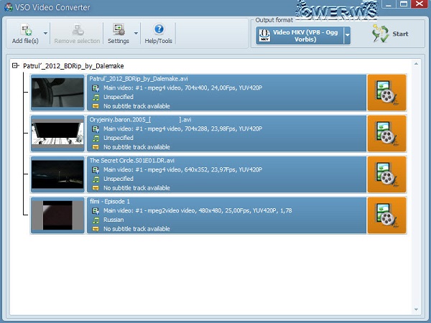Click main video track icon of Oryjeniy.baron.2005
Image resolution: width=431 pixels, height=323 pixels.
pos(95,128)
